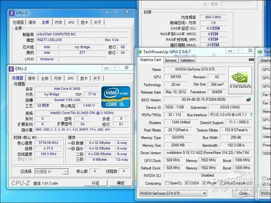
Task: Click the motherboard model P8Z77-I DELUXE
Action: click(x=65, y=40)
